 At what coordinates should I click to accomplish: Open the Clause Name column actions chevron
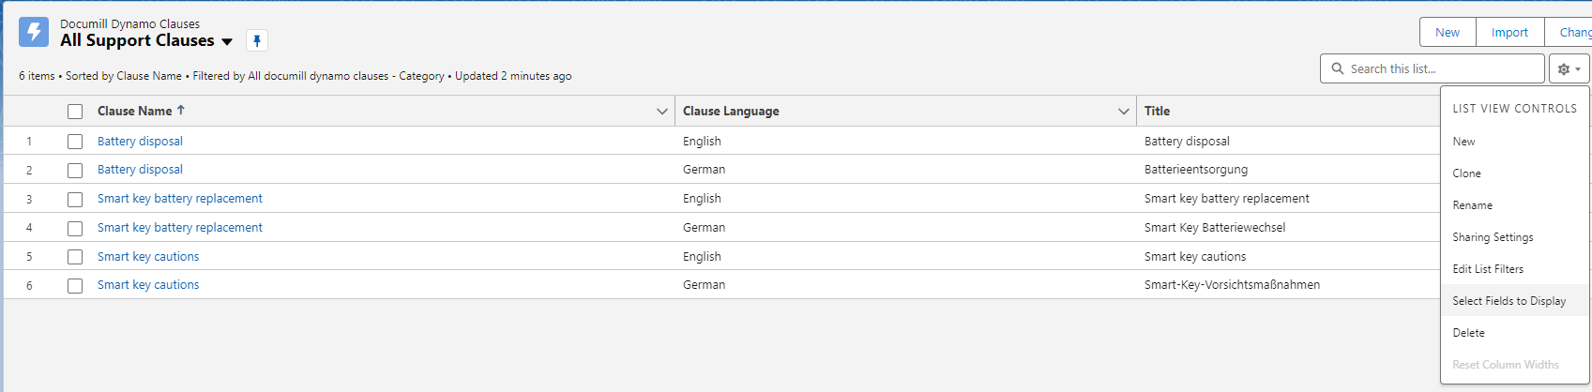point(661,112)
